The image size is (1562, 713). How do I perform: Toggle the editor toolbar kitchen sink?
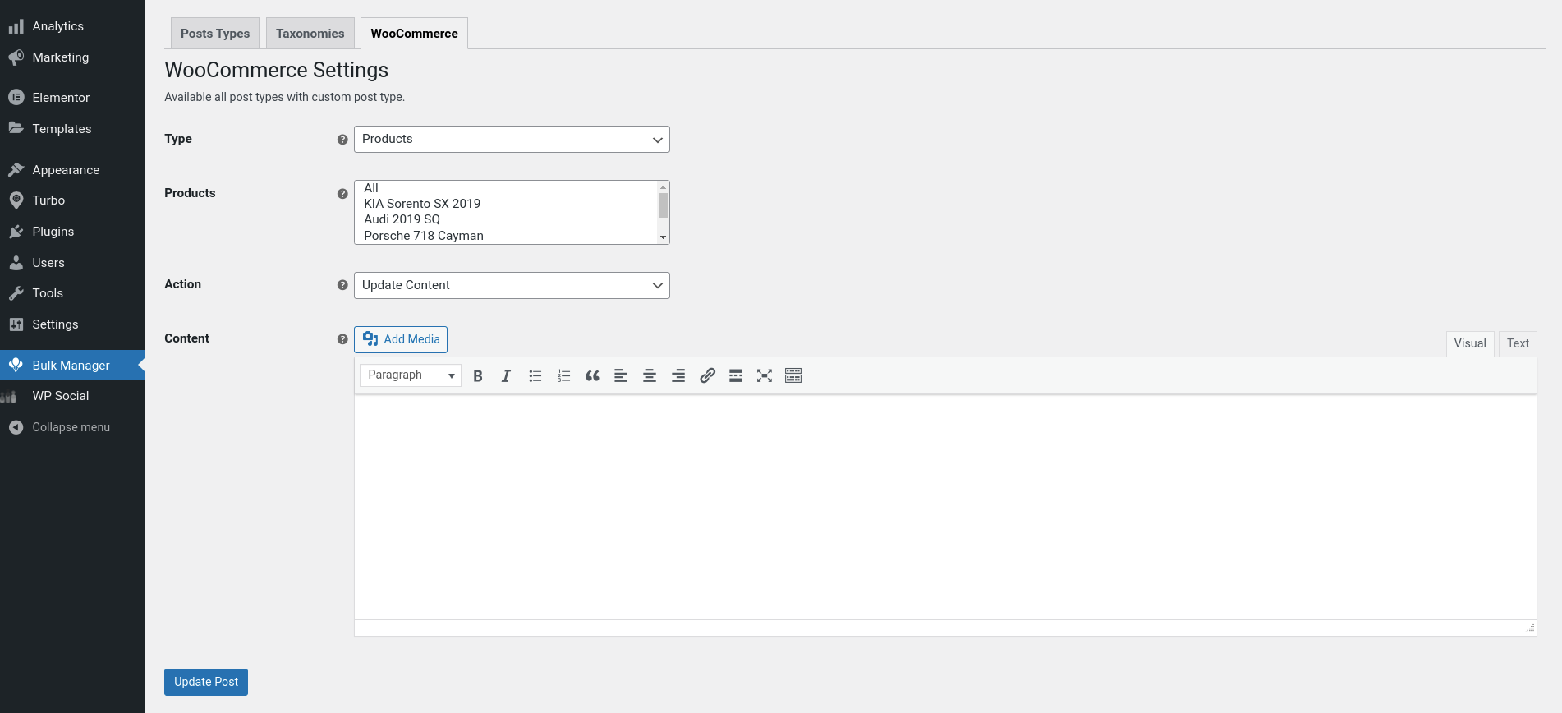pyautogui.click(x=793, y=375)
